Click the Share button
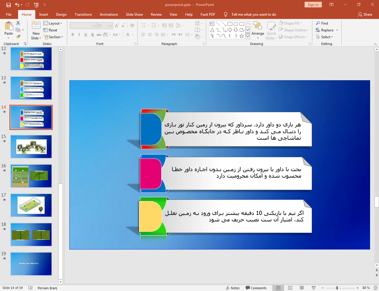 pyautogui.click(x=365, y=14)
